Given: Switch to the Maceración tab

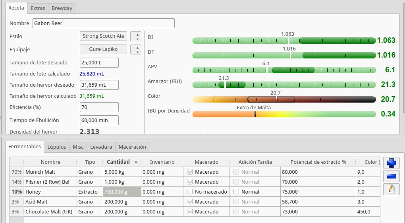Looking at the screenshot, I should point(132,147).
